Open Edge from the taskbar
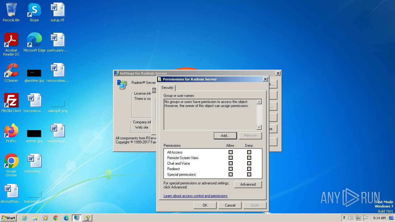Viewport: 395px width, 222px height. 66,218
